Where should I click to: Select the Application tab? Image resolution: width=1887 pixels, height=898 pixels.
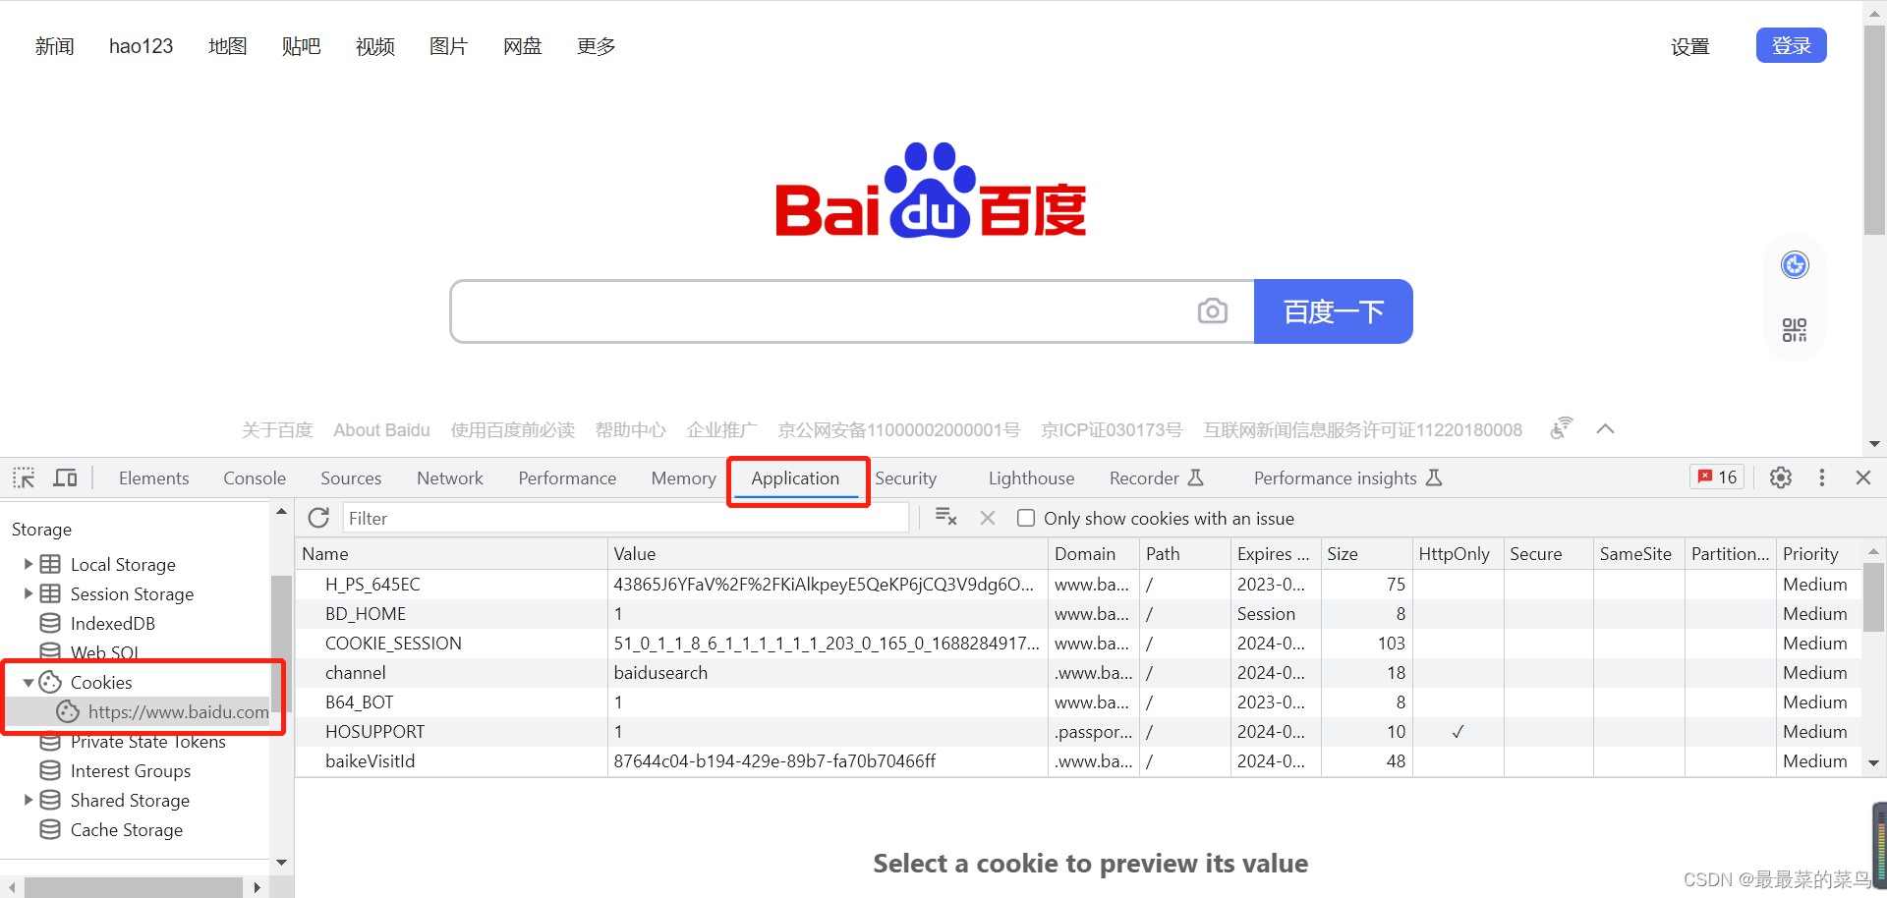795,478
